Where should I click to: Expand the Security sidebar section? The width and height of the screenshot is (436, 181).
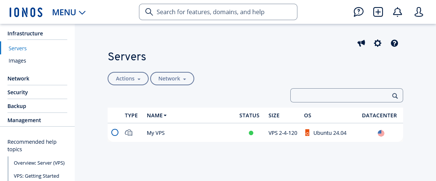18,92
